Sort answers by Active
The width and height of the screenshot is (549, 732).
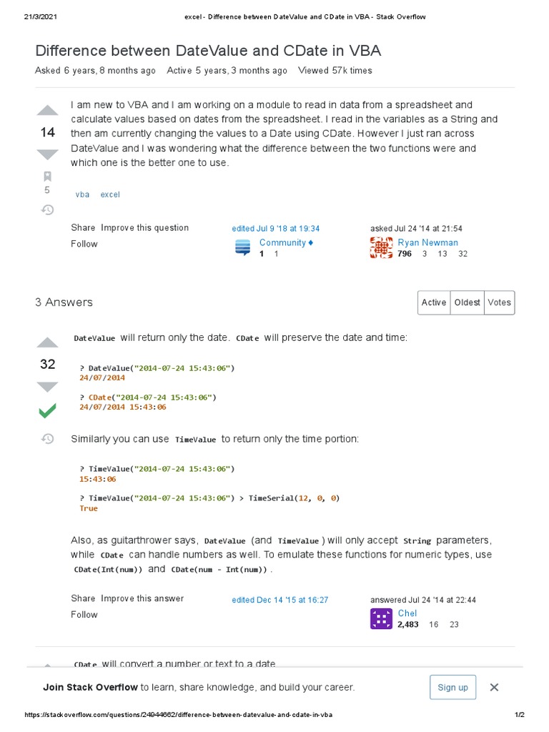[x=434, y=302]
